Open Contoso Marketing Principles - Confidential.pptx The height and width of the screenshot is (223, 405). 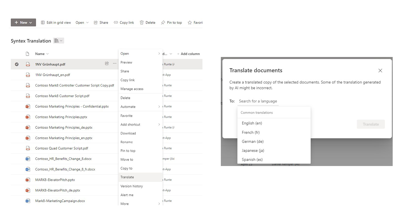72,106
